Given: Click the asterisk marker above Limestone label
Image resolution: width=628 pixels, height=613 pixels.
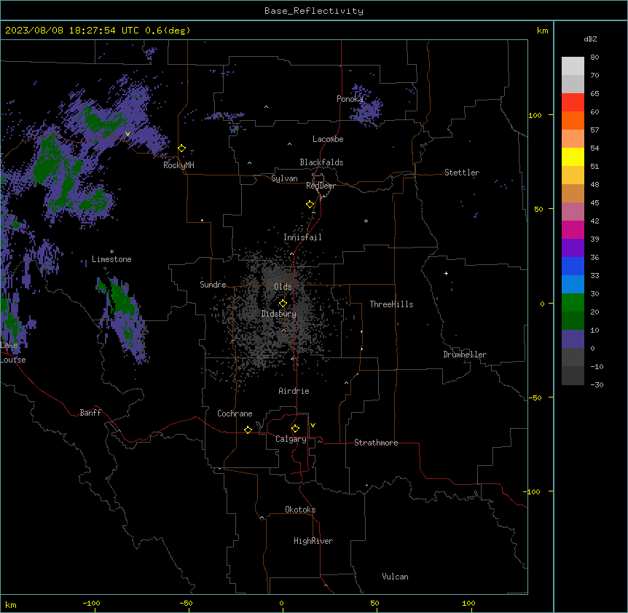Looking at the screenshot, I should tap(111, 252).
